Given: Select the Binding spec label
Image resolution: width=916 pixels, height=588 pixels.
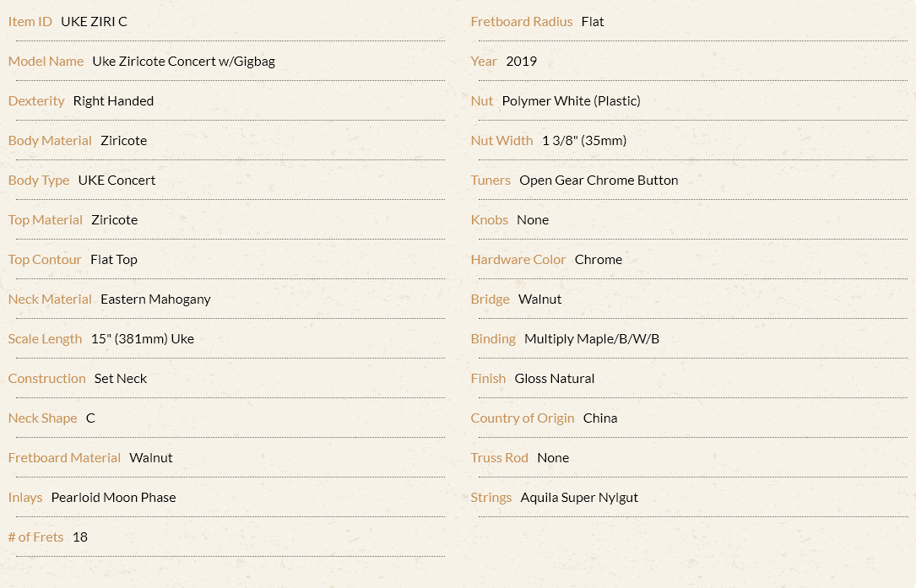Looking at the screenshot, I should pyautogui.click(x=493, y=339).
